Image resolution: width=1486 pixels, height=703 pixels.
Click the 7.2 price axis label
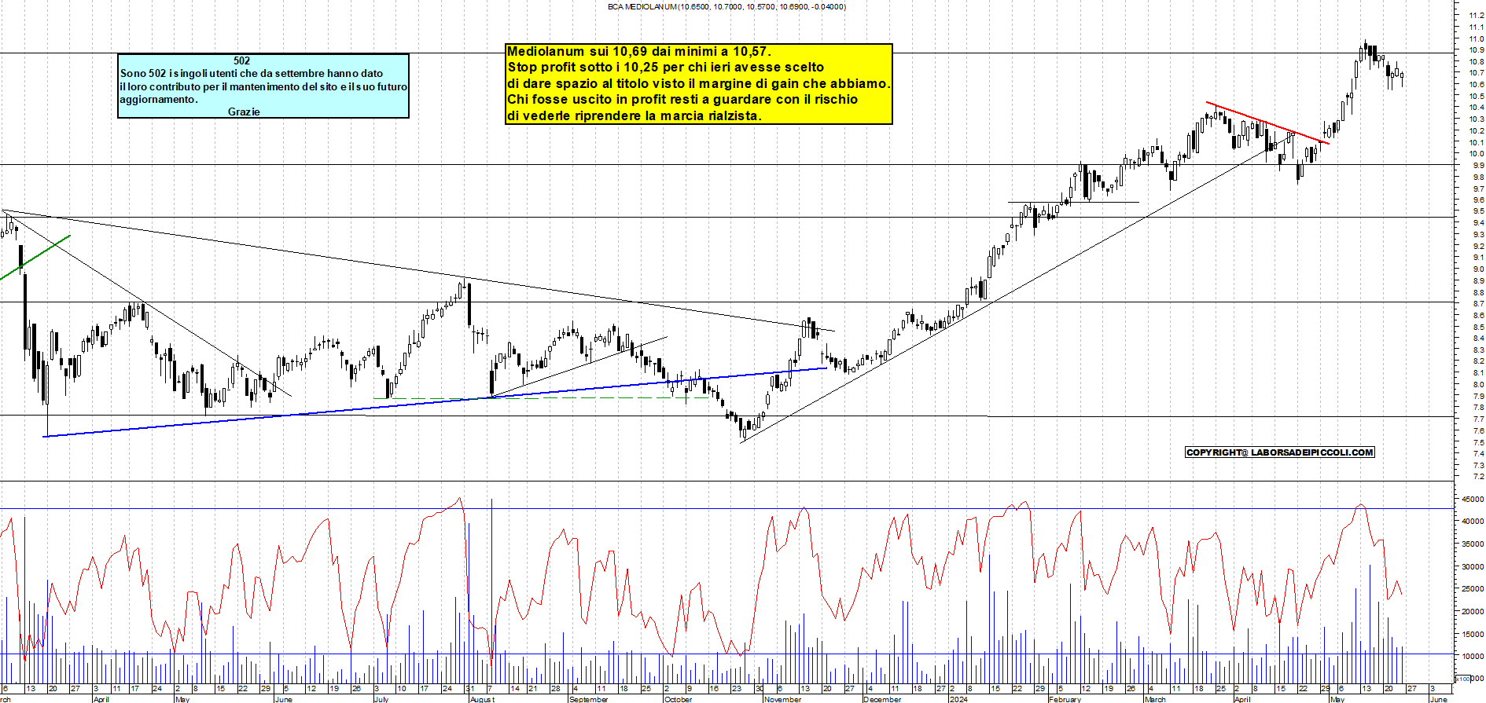[1478, 477]
